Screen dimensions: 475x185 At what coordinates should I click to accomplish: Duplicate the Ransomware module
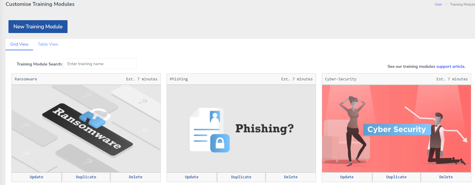[x=86, y=177]
